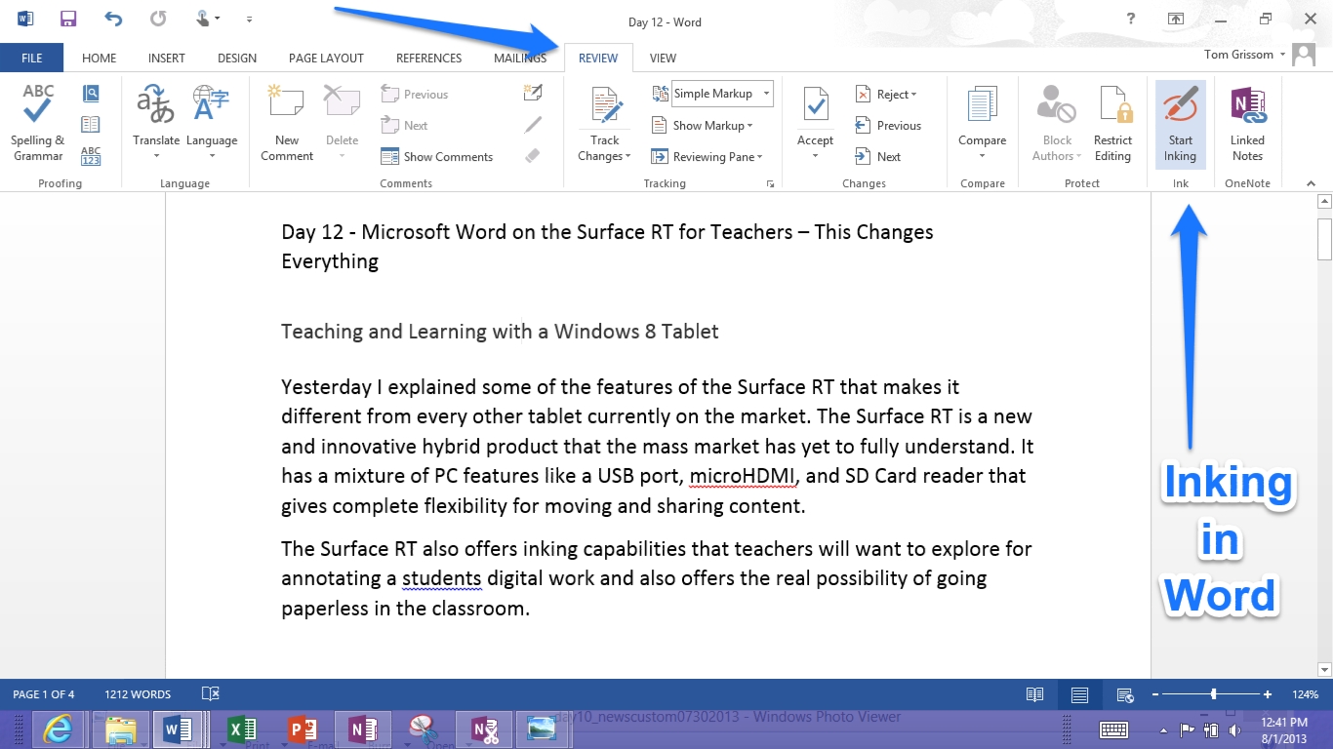The image size is (1333, 749).
Task: Open the touch keyboard icon in taskbar
Action: click(1113, 729)
